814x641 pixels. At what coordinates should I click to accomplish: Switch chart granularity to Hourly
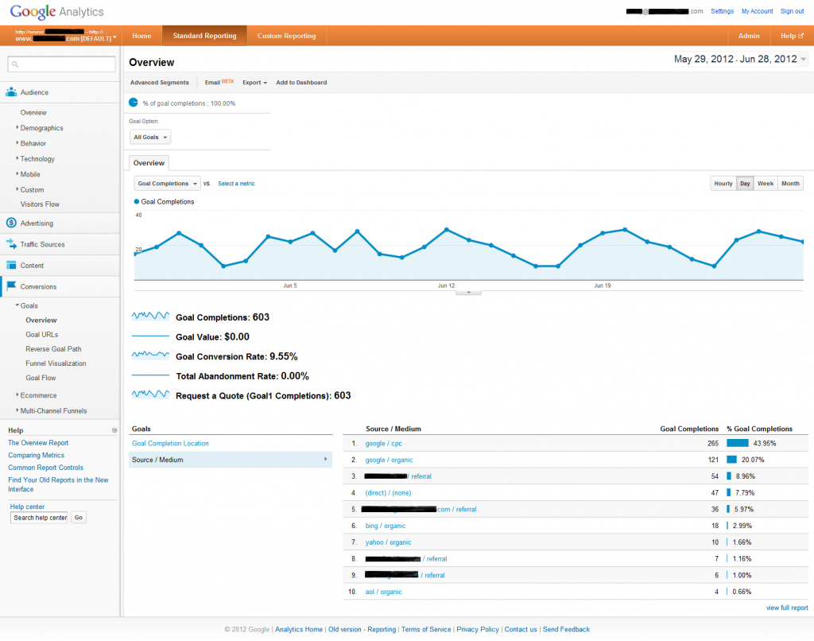click(x=723, y=184)
